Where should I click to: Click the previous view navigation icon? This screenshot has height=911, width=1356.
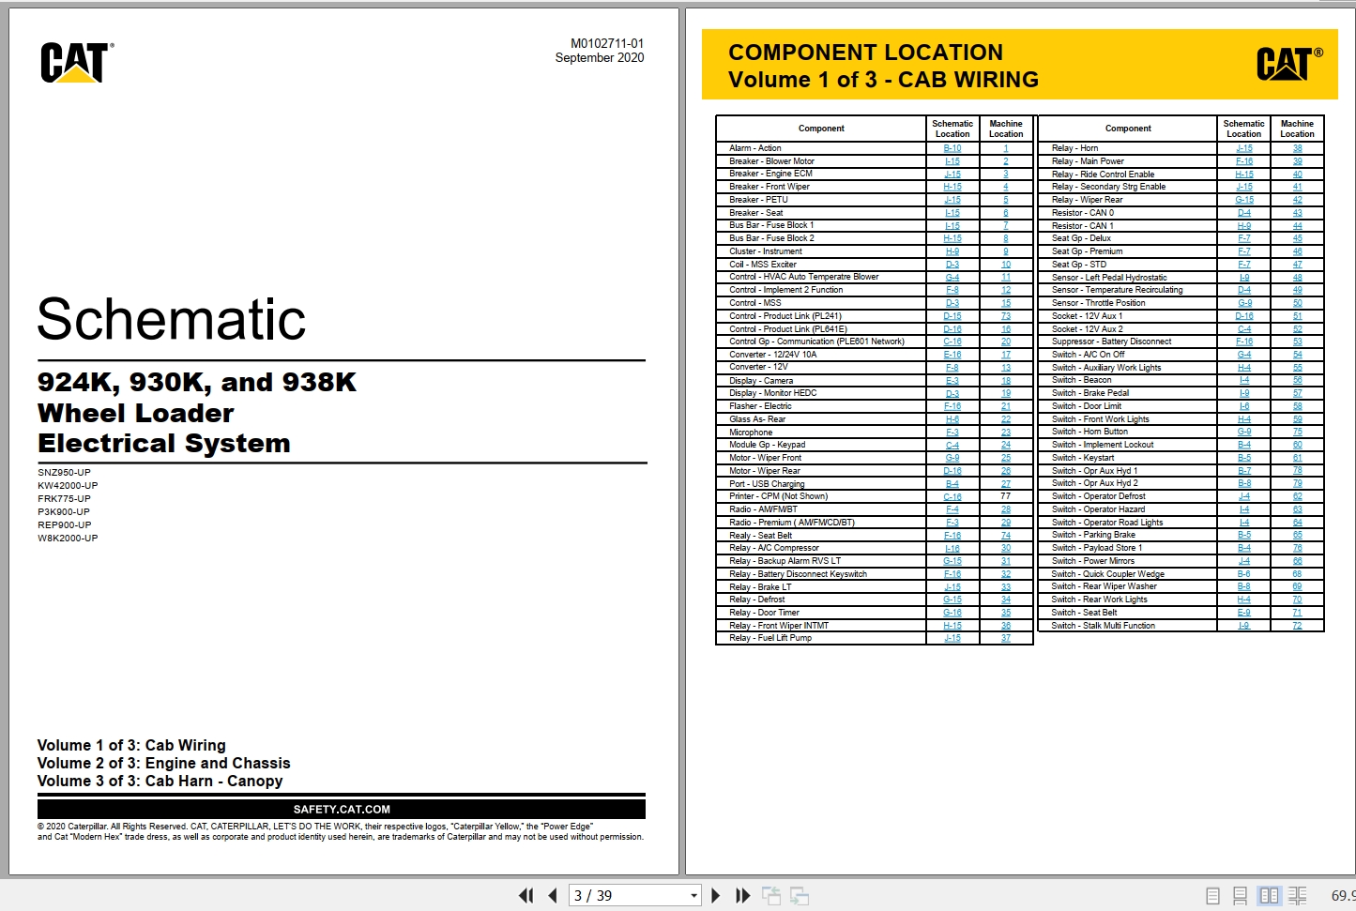coord(771,896)
